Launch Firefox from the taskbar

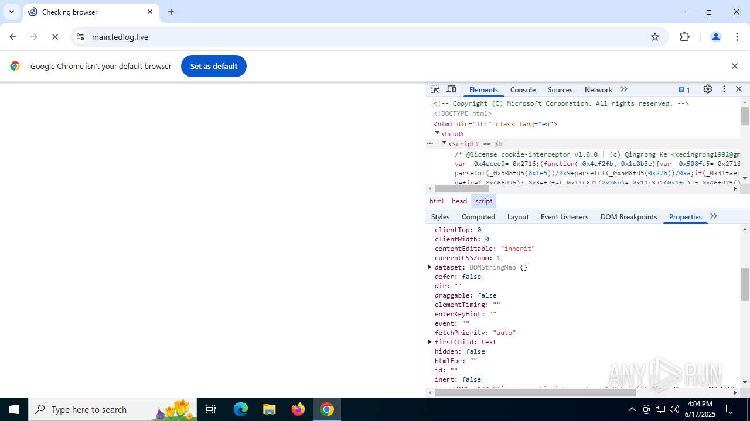click(x=298, y=409)
